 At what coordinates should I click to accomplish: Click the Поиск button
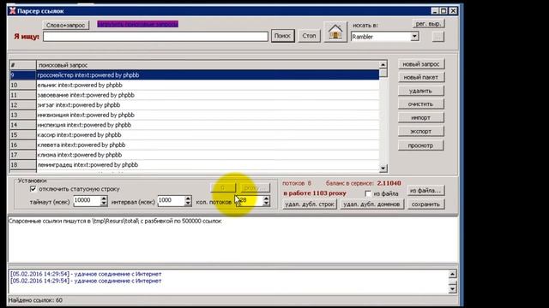click(x=282, y=36)
